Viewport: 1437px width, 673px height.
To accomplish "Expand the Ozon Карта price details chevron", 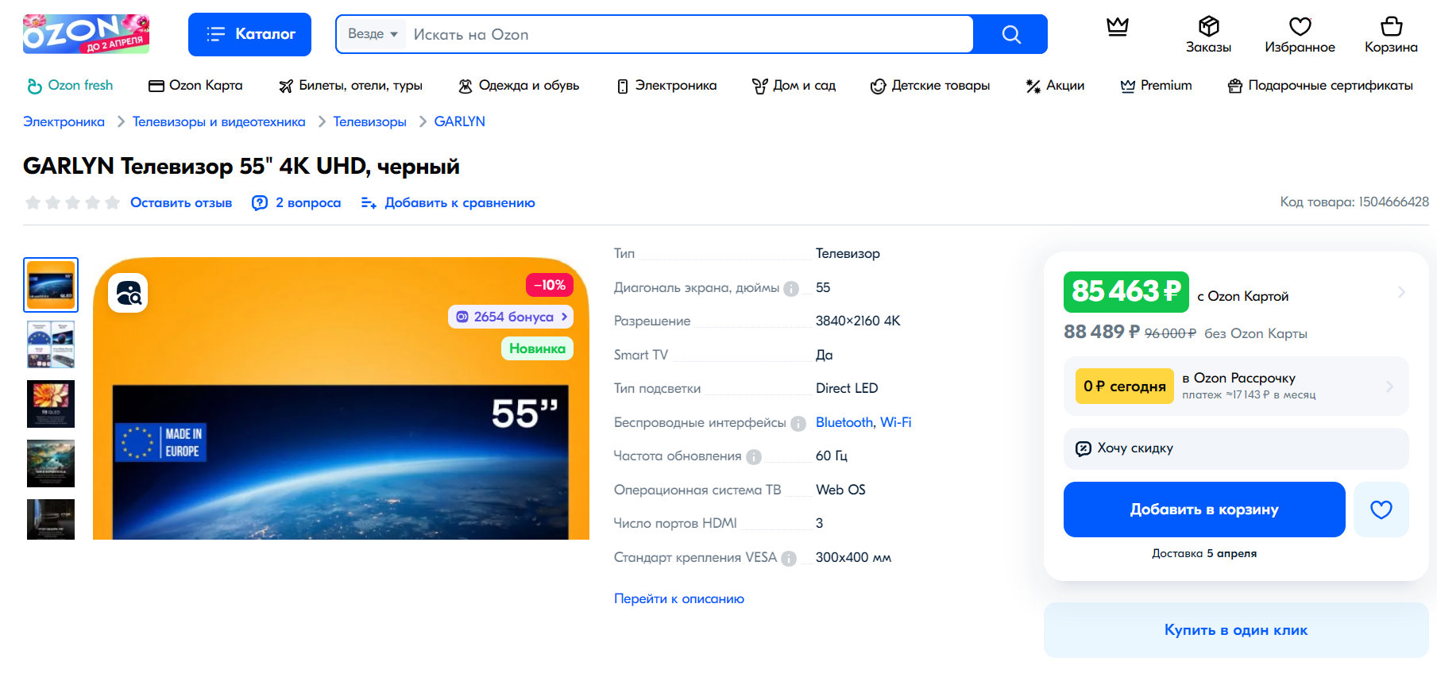I will click(x=1400, y=292).
